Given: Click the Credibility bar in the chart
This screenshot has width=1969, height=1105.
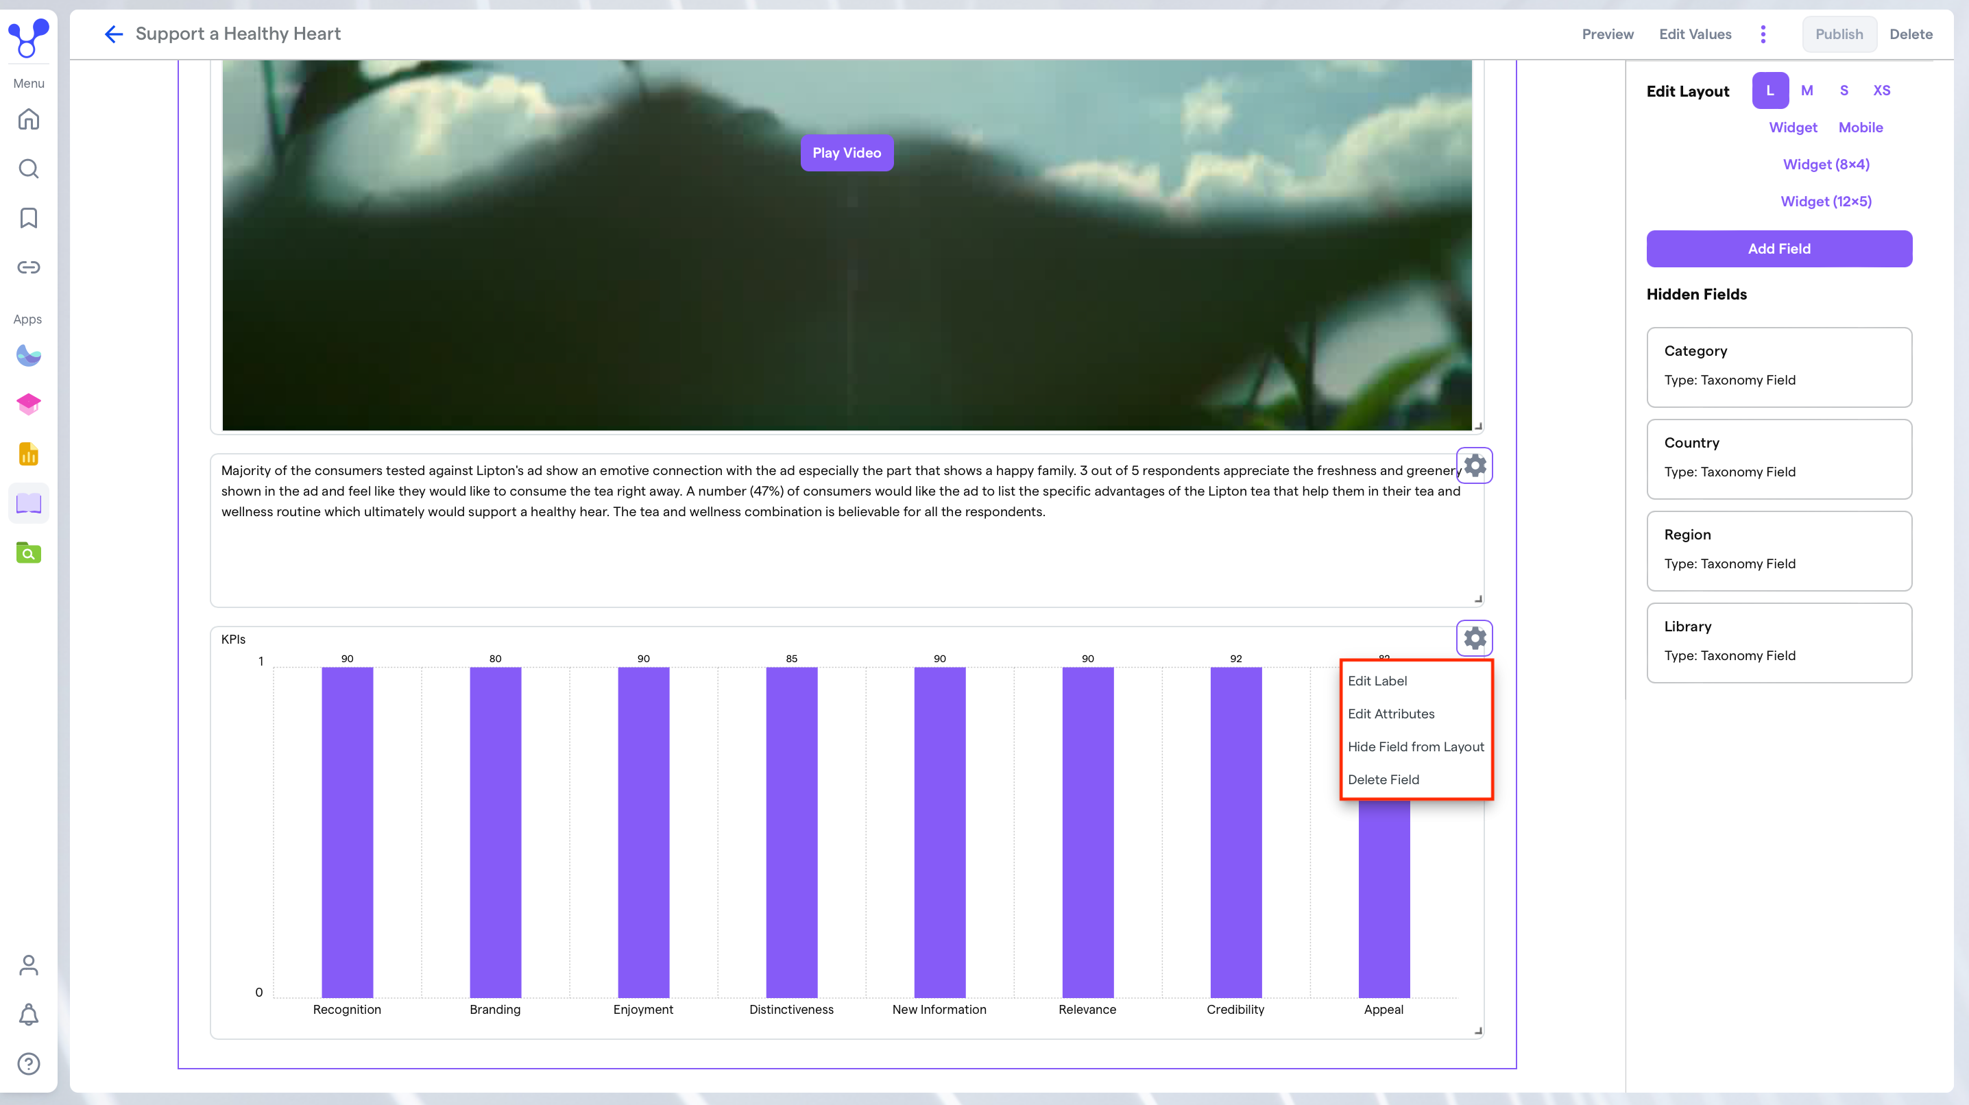Looking at the screenshot, I should (1236, 832).
